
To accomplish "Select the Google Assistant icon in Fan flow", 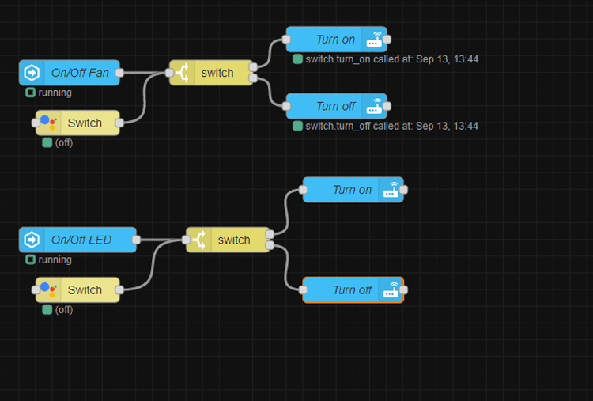I will point(49,123).
